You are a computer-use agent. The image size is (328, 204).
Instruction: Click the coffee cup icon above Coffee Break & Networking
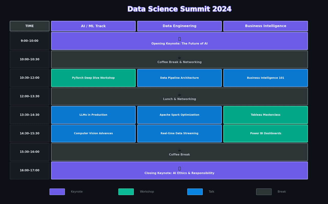[179, 57]
